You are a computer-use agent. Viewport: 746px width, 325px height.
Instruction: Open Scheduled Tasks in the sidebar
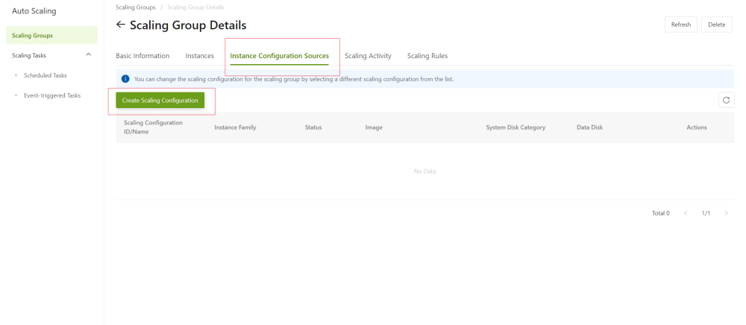pos(46,75)
